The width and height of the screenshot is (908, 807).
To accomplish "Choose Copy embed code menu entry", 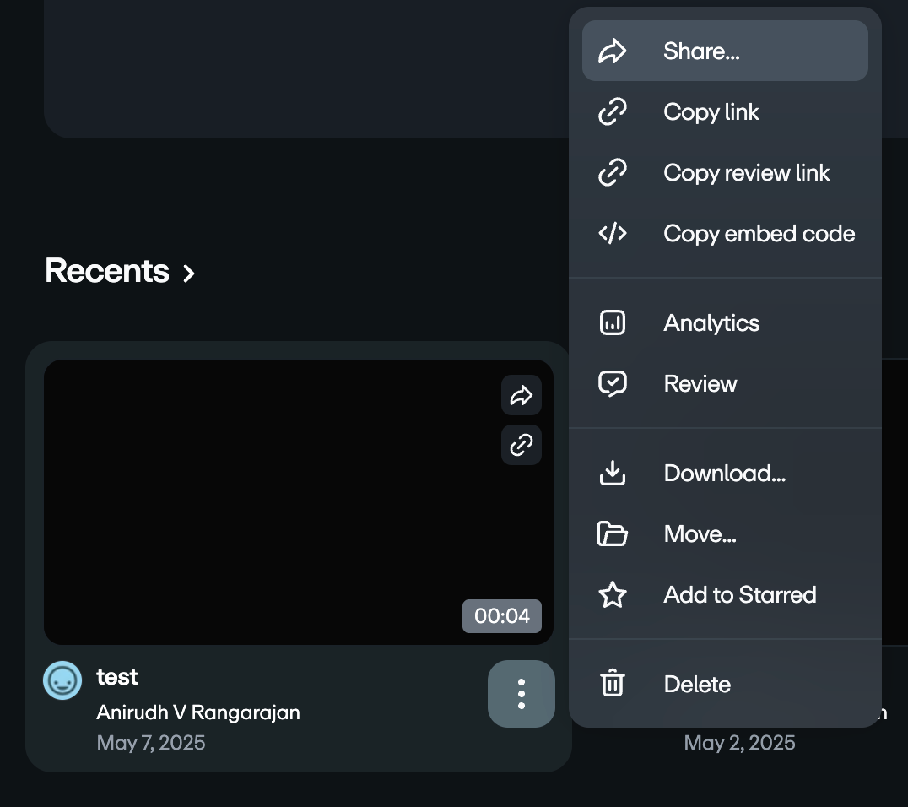I will point(759,234).
